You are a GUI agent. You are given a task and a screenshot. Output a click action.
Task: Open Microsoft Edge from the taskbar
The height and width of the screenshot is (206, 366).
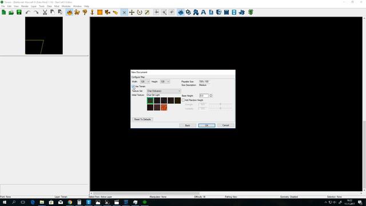(33, 202)
